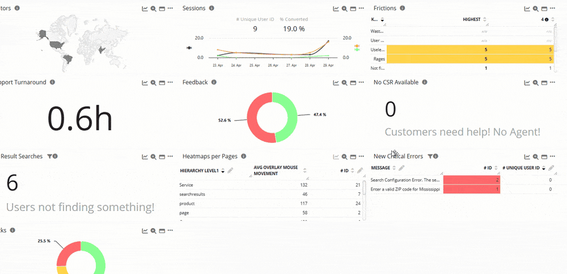Click the magnifier icon in Sessions widget

345,9
